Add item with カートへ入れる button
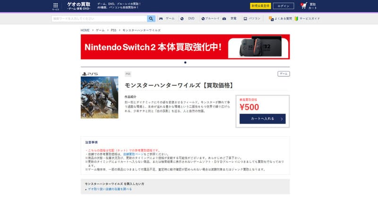Screen dimensions: 378x198 pos(263,119)
